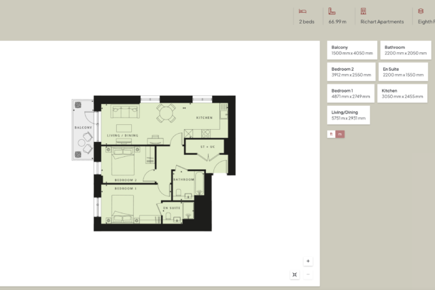
Task: Select the Kitchen dimension card
Action: point(404,94)
